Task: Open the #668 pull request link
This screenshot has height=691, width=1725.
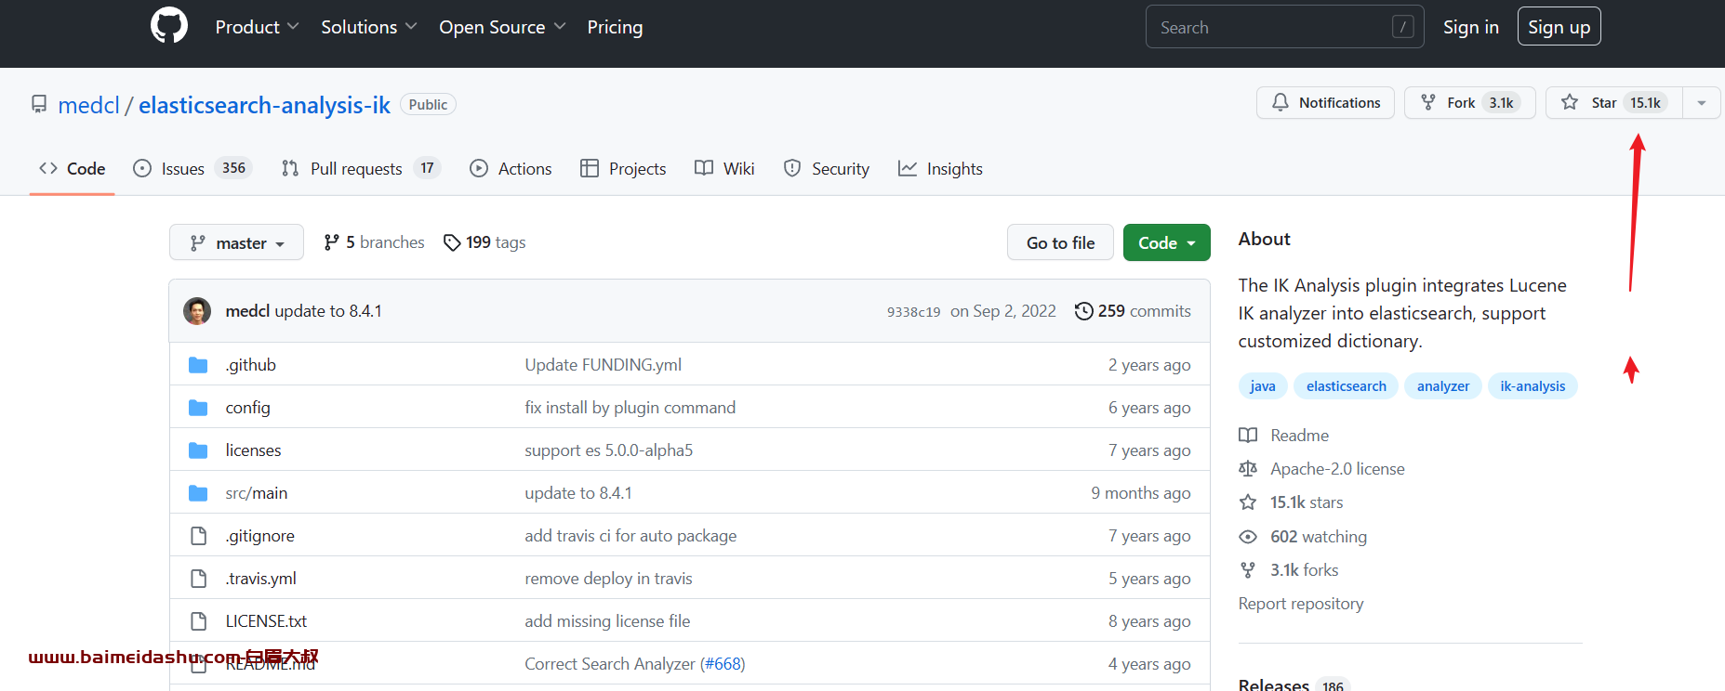Action: (x=722, y=664)
